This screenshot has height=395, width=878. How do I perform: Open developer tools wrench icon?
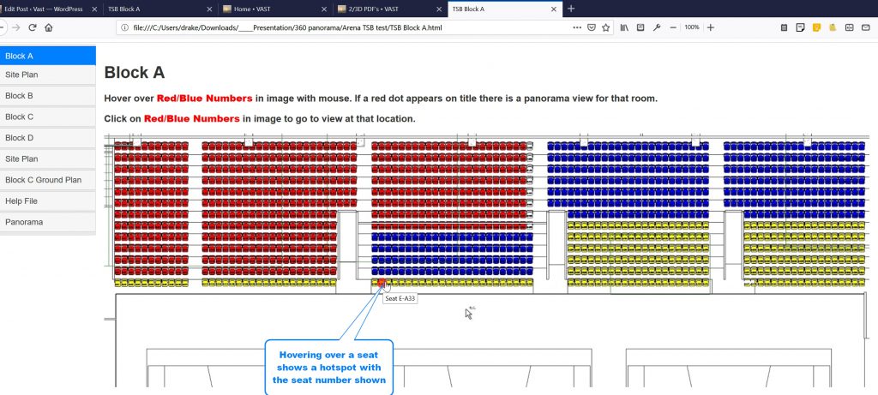(656, 27)
